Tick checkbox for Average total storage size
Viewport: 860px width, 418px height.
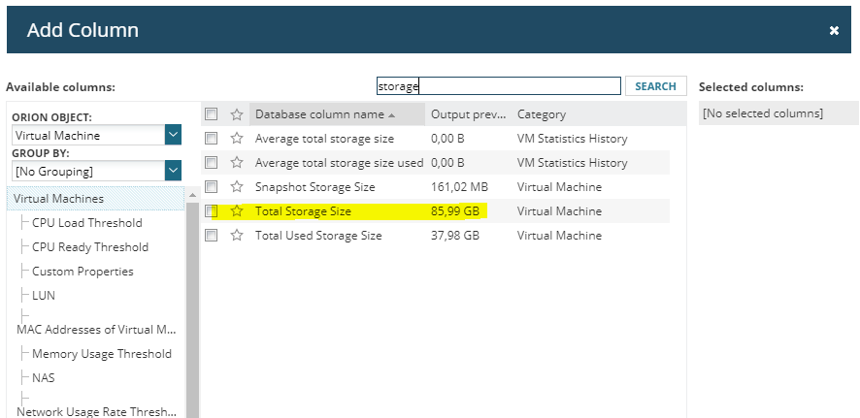tap(212, 138)
